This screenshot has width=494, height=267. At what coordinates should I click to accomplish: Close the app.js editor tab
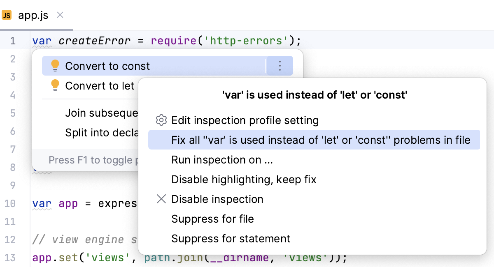click(60, 15)
